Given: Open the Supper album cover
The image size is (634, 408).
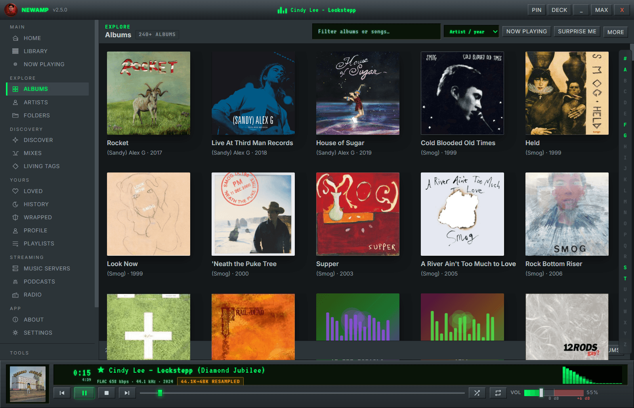Looking at the screenshot, I should [x=358, y=214].
